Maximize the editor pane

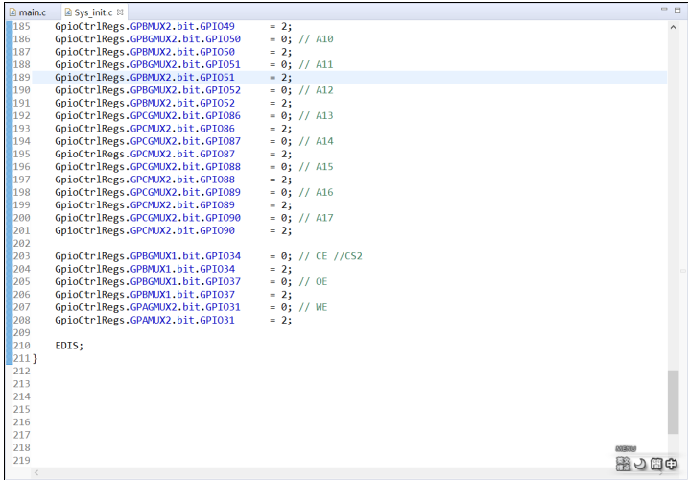677,11
